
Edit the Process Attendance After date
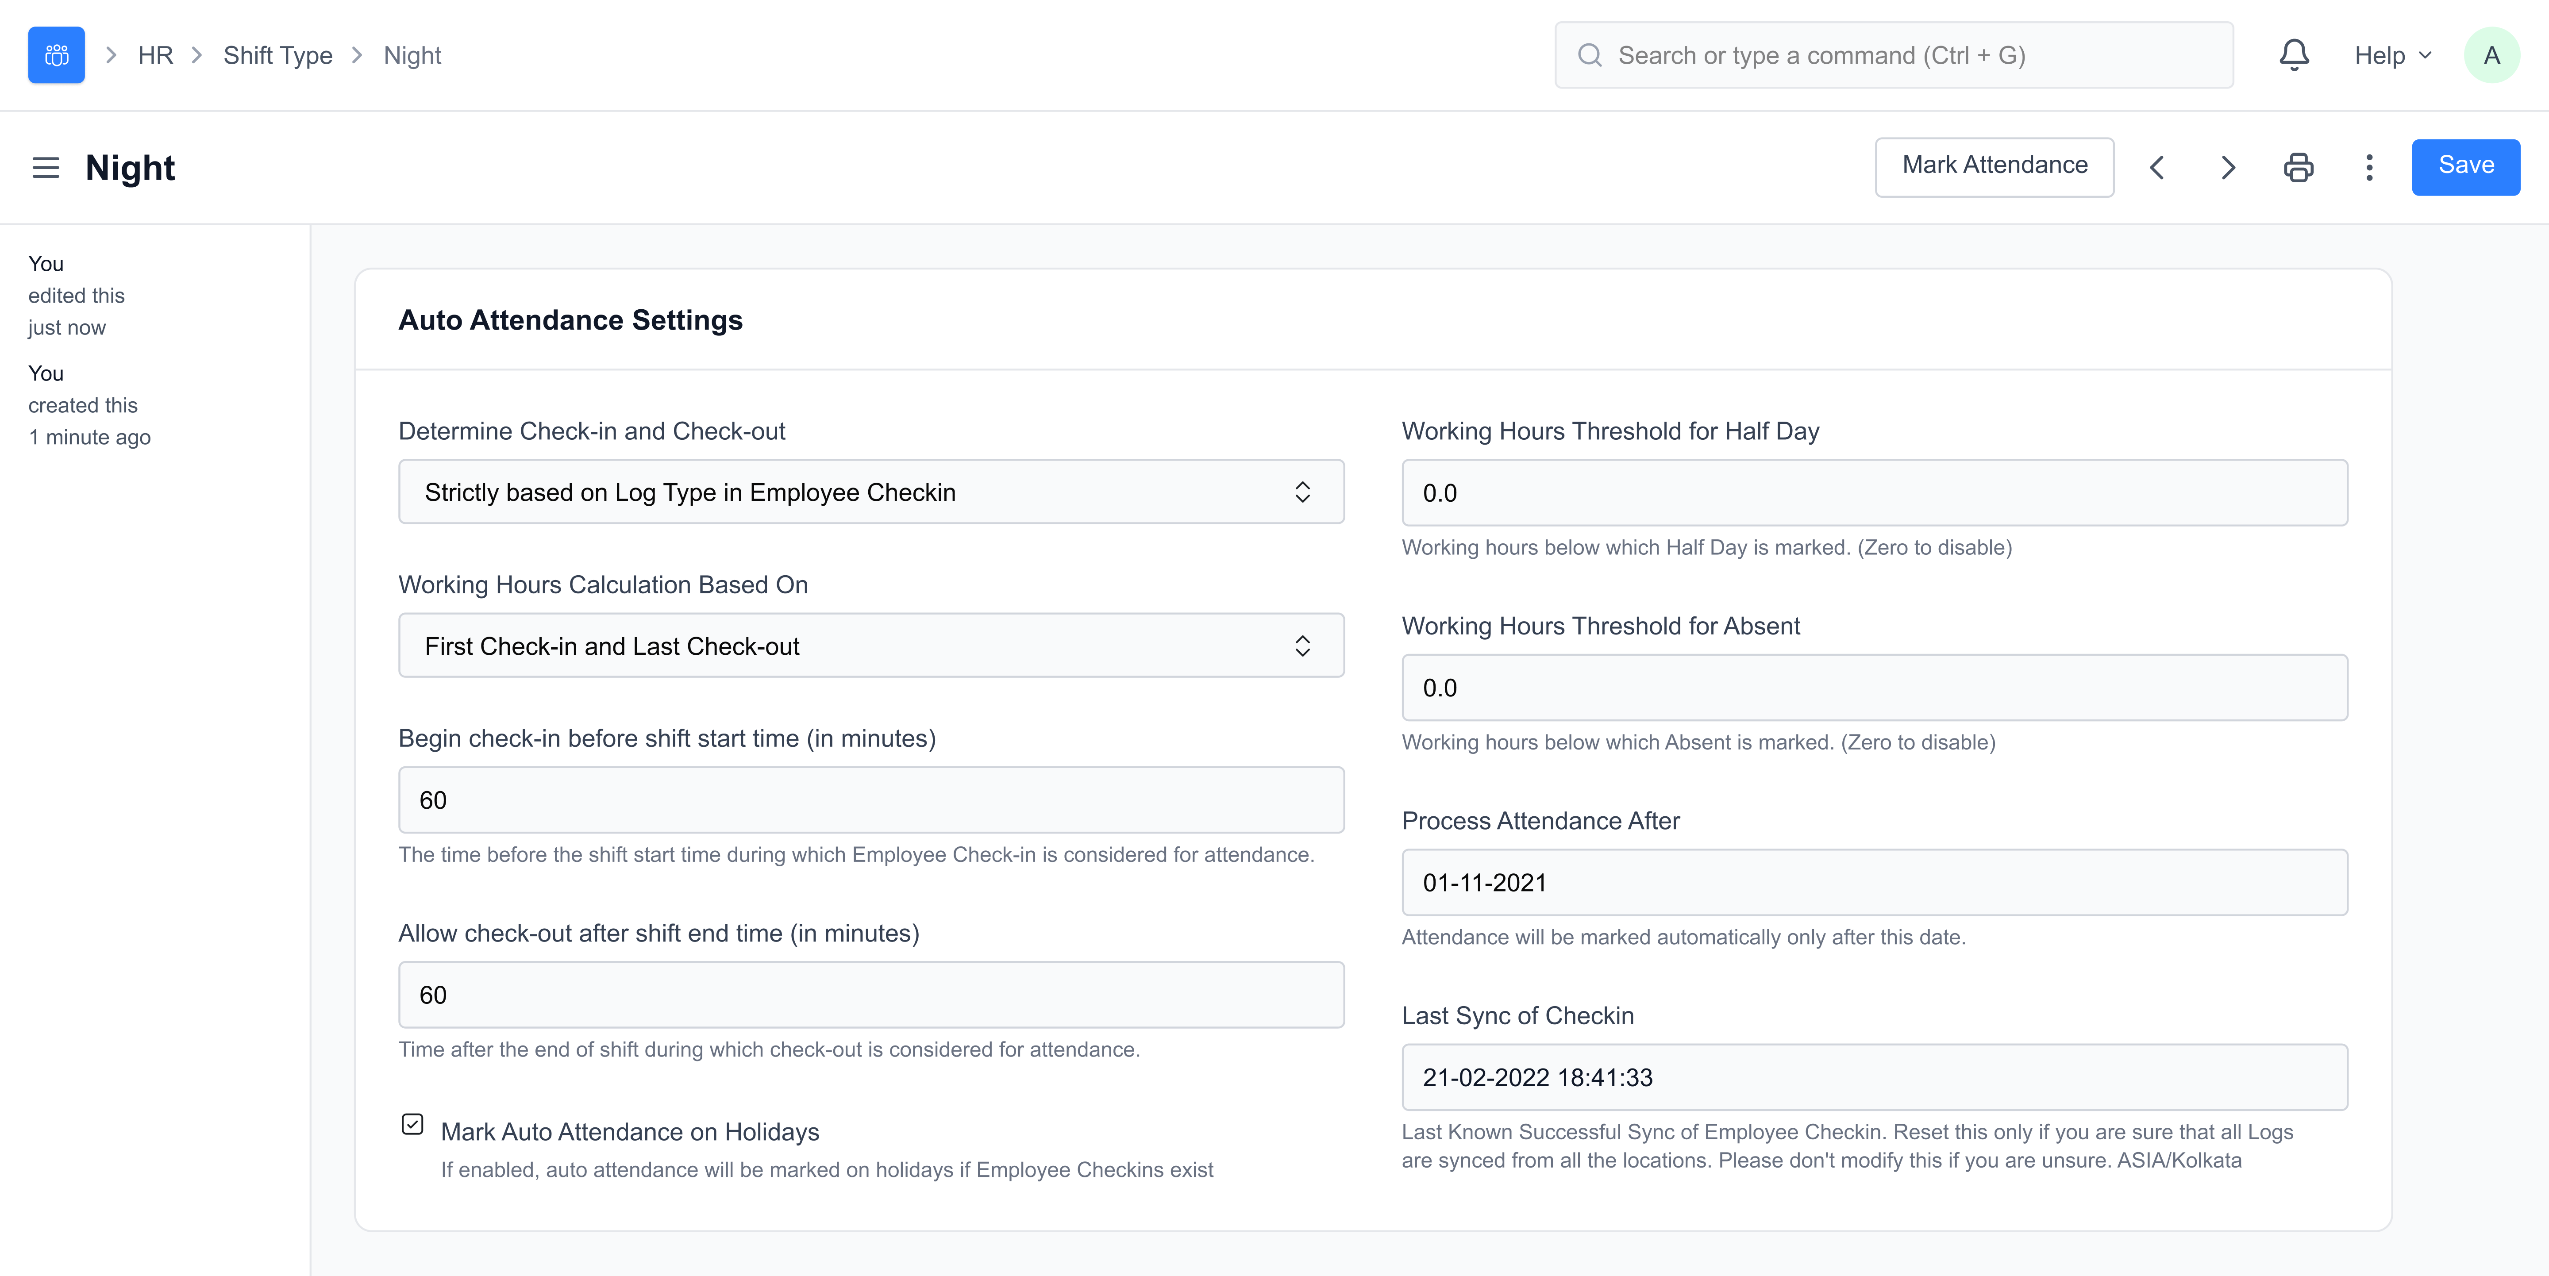tap(1873, 882)
